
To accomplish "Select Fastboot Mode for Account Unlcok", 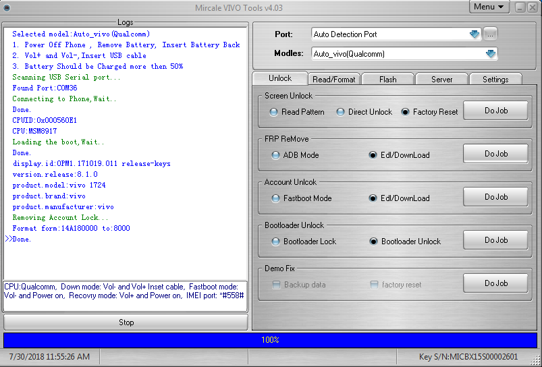I will [302, 198].
